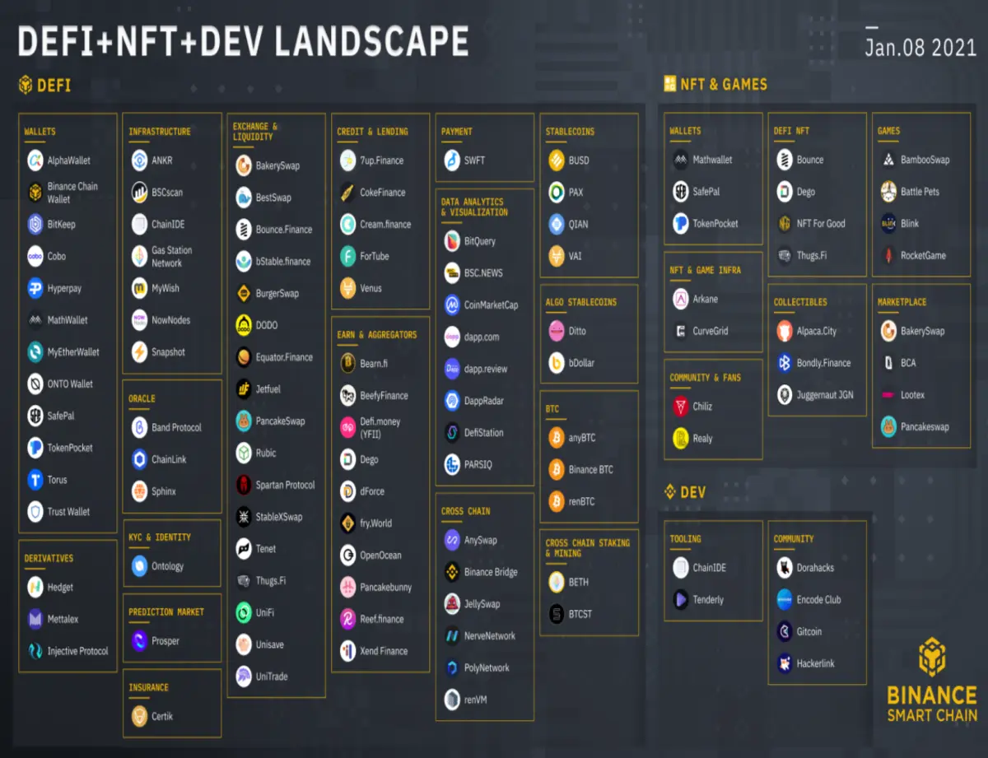Viewport: 988px width, 758px height.
Task: Click the 'CurveGrid' label
Action: [711, 331]
